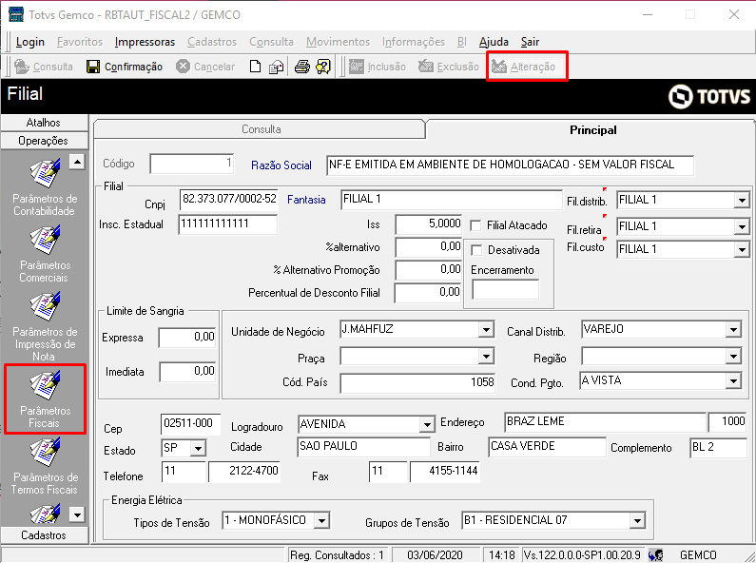The width and height of the screenshot is (756, 563).
Task: Click the Expressa limit field
Action: [187, 338]
